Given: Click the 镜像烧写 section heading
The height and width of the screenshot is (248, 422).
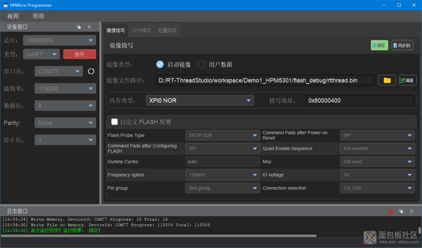Looking at the screenshot, I should tap(121, 46).
